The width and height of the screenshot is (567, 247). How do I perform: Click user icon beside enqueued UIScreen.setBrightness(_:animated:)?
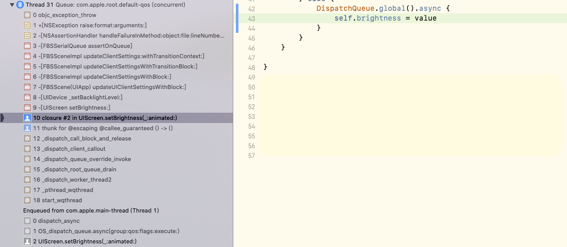(x=27, y=241)
